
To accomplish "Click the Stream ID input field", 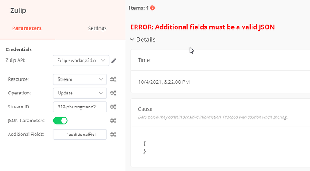I will coord(80,107).
